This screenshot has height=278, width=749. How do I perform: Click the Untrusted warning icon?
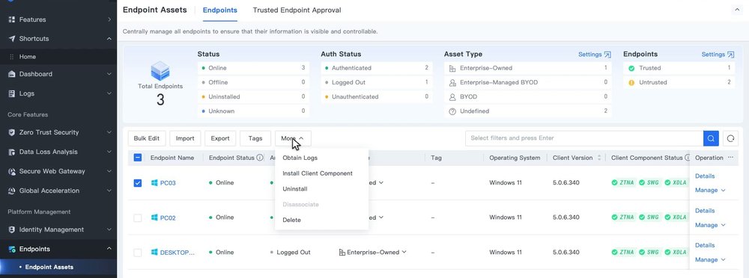click(x=631, y=82)
